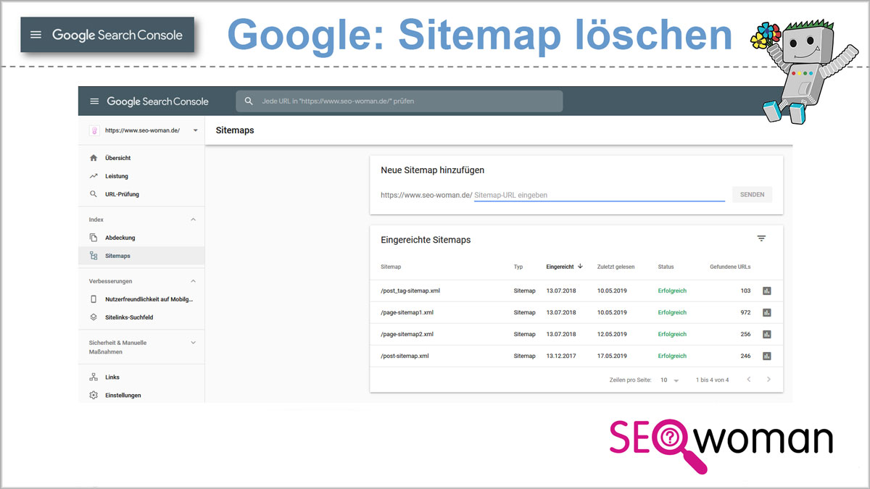Click the mobile phone icon for Nutzerfreundlichkeit
This screenshot has height=489, width=870.
tap(93, 299)
